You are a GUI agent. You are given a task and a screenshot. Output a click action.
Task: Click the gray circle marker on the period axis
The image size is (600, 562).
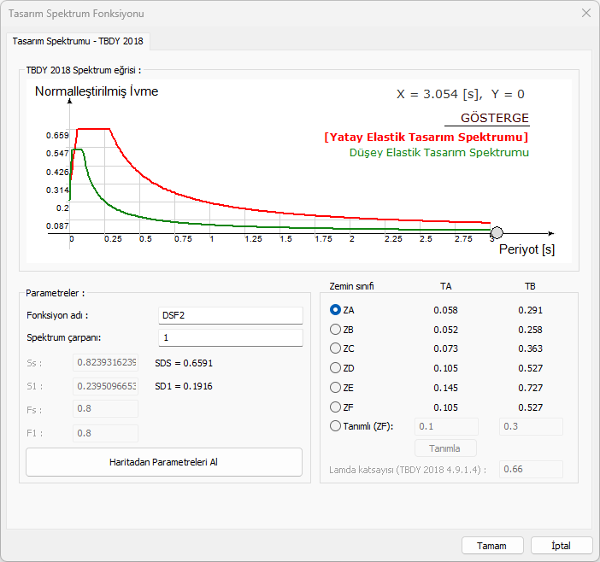(x=497, y=232)
